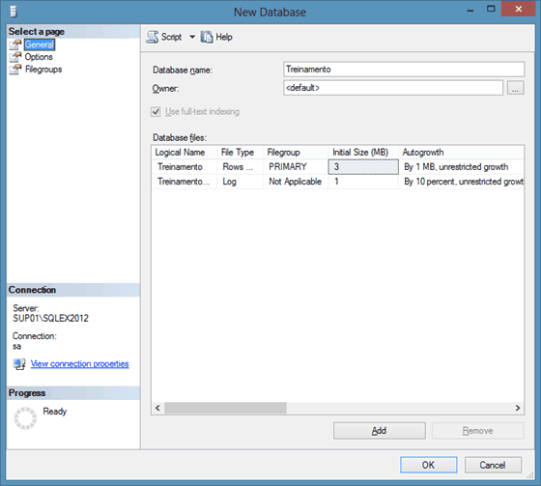This screenshot has height=486, width=541.
Task: Open View connection properties link
Action: 79,364
